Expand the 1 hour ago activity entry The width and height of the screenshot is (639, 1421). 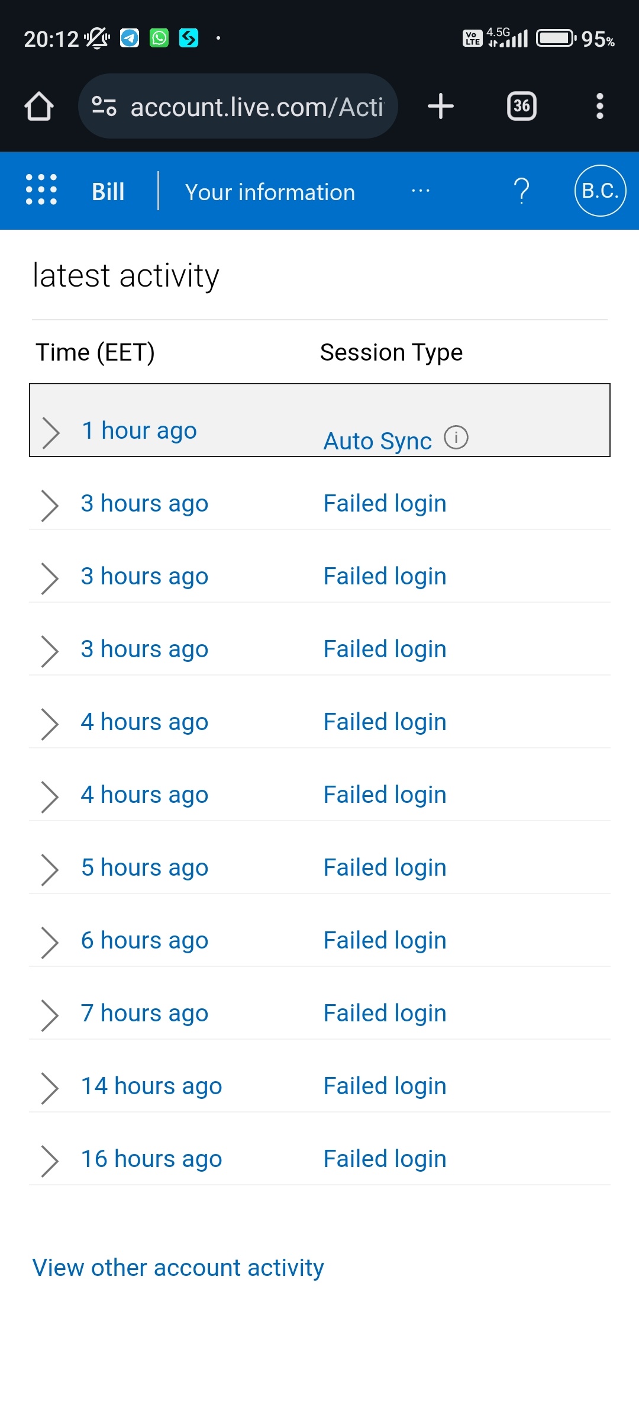coord(51,432)
